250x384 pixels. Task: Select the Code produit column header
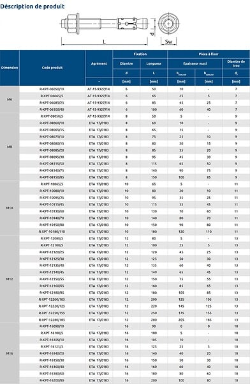pos(52,68)
